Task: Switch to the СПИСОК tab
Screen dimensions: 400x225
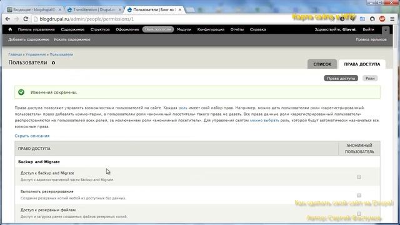Action: click(x=322, y=64)
